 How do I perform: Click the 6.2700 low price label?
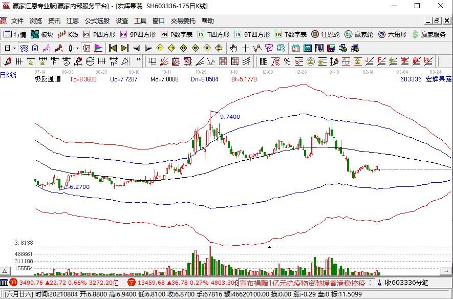coord(80,187)
